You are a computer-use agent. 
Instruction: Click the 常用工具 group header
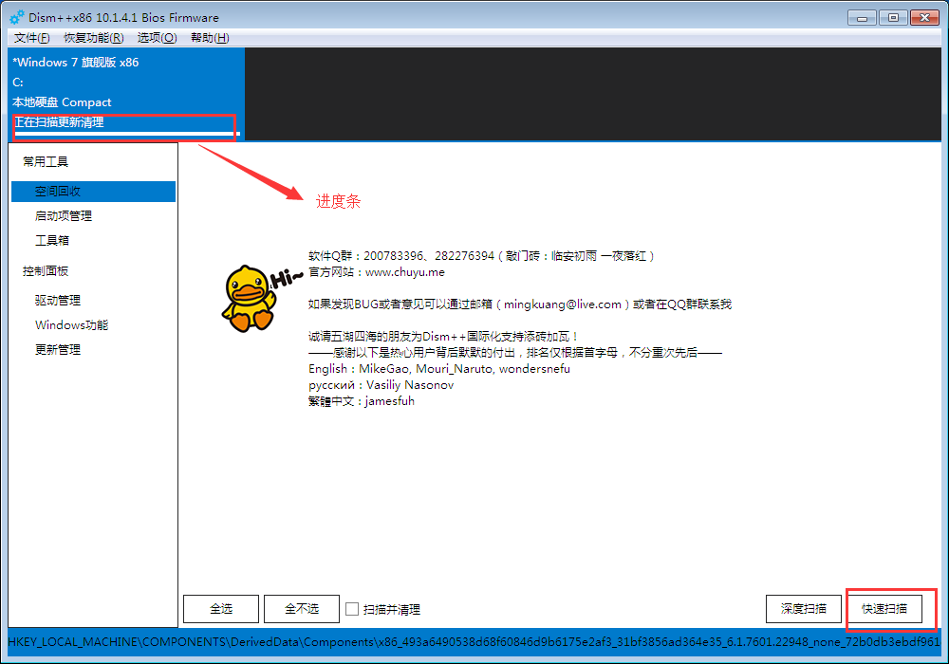tap(46, 161)
